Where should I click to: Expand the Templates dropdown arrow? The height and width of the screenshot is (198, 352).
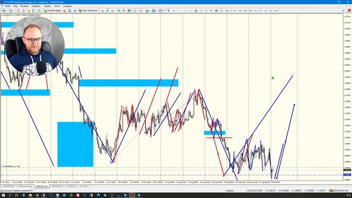pos(163,10)
